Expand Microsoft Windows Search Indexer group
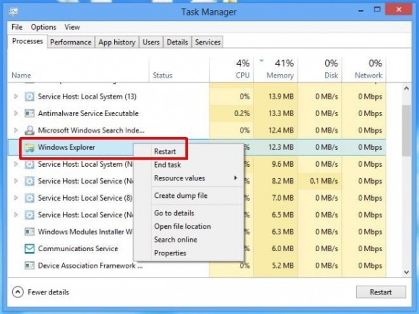Viewport: 419px width, 314px height. [x=16, y=130]
